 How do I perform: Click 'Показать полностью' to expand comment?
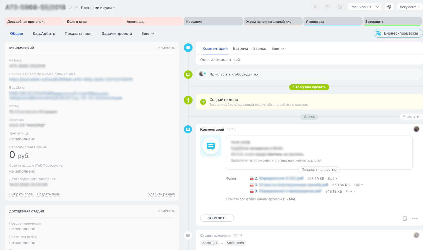[319, 170]
